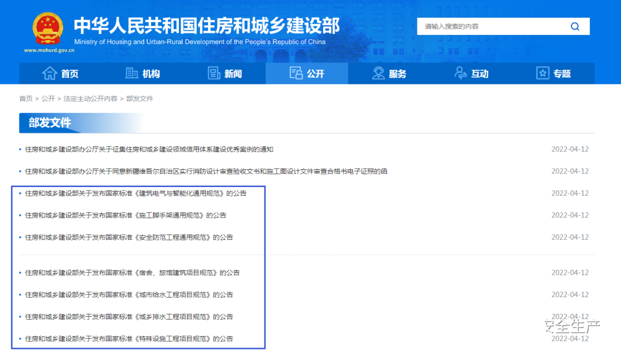Click the national emblem logo

(48, 29)
